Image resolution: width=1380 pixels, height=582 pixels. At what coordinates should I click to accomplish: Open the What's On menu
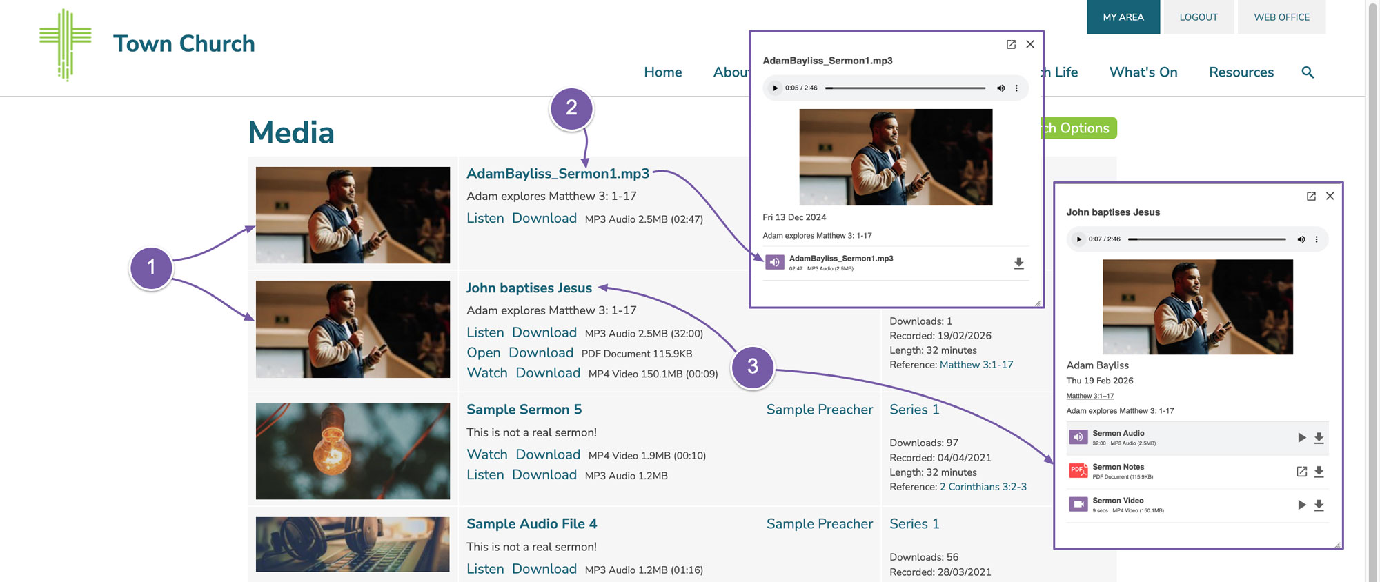pyautogui.click(x=1143, y=72)
